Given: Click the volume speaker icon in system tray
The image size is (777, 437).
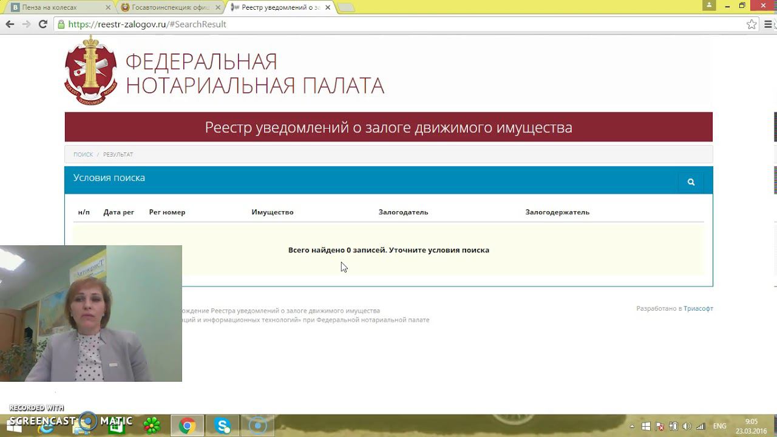Looking at the screenshot, I should (687, 426).
